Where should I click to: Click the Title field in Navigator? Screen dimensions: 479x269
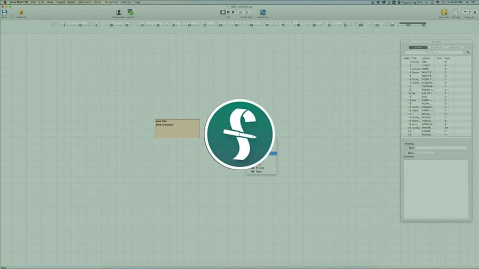pyautogui.click(x=441, y=148)
